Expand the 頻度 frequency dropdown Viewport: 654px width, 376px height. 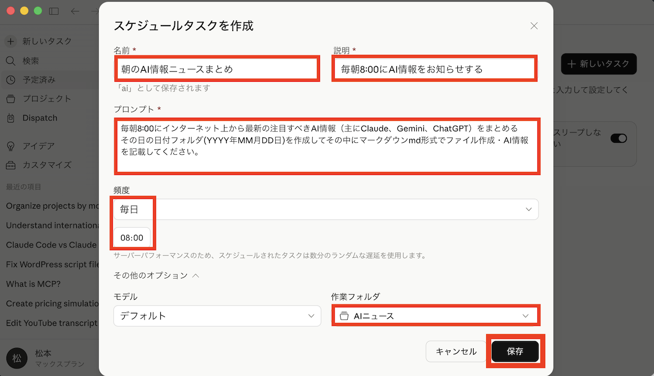pyautogui.click(x=326, y=209)
